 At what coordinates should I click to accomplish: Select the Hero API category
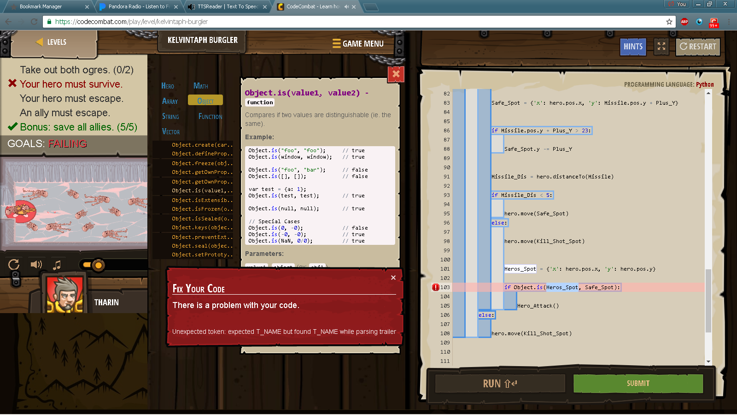pyautogui.click(x=168, y=86)
